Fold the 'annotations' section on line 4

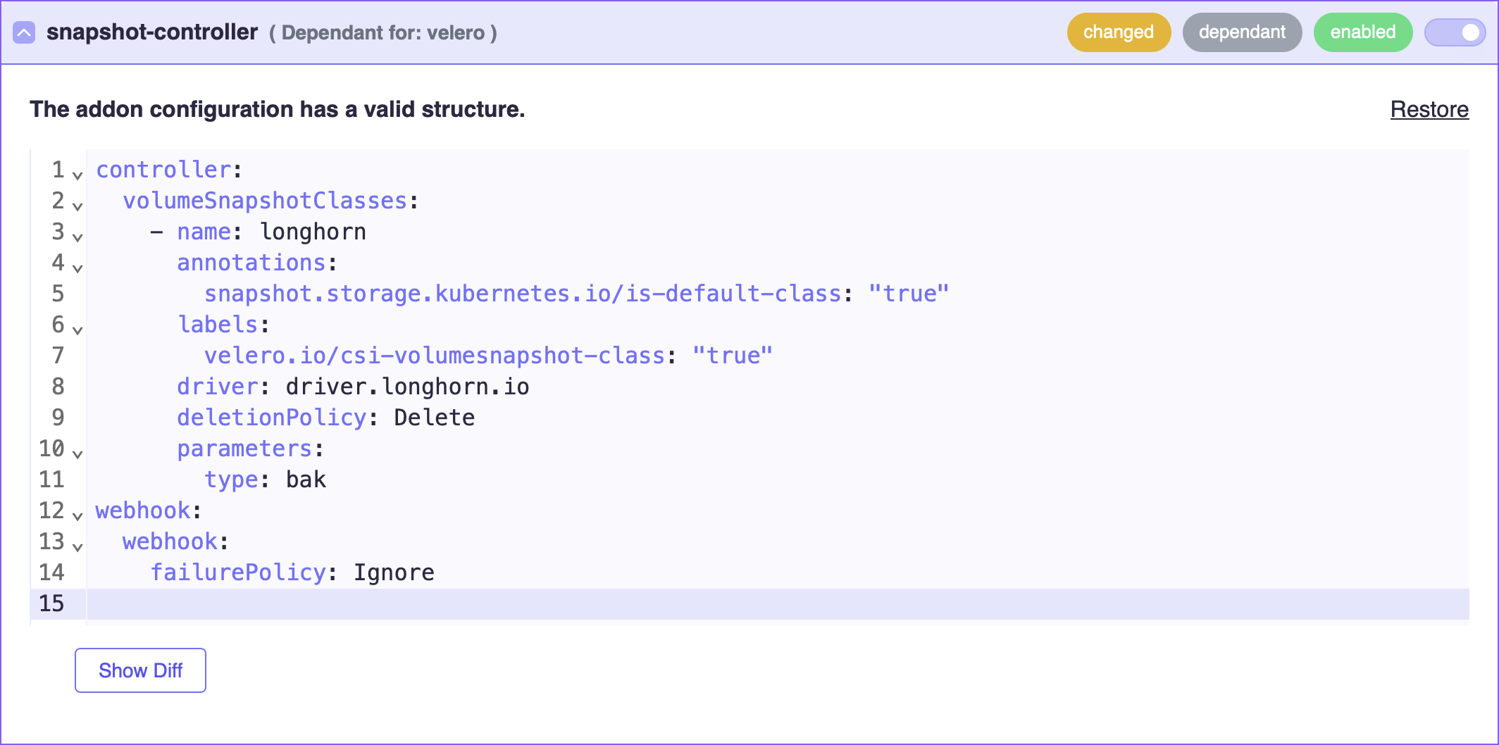77,268
